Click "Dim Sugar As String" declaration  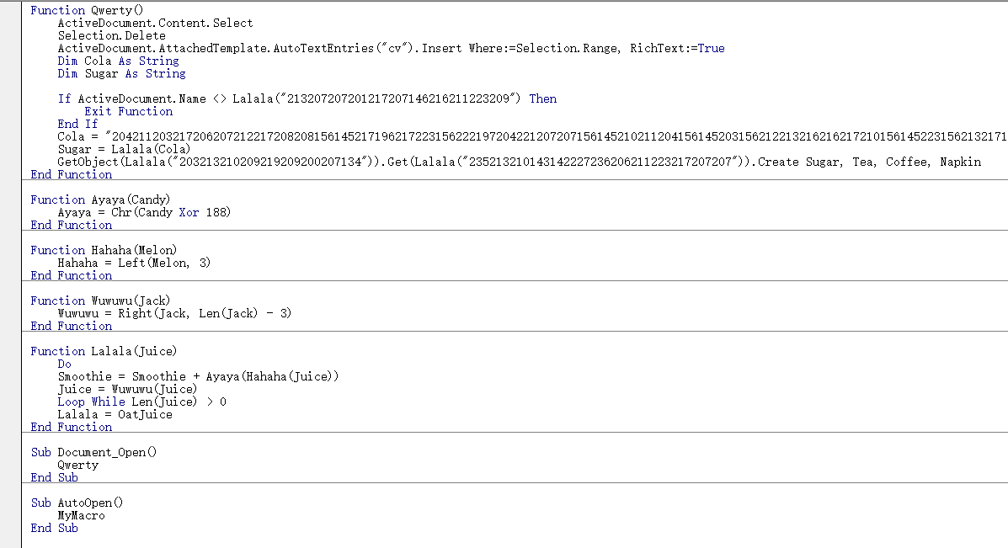point(121,73)
